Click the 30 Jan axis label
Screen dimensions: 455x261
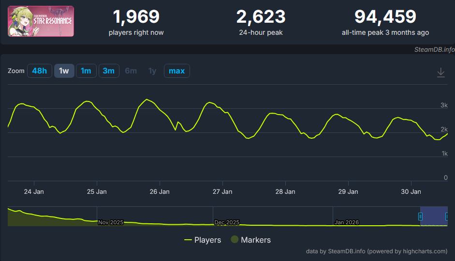(x=411, y=192)
